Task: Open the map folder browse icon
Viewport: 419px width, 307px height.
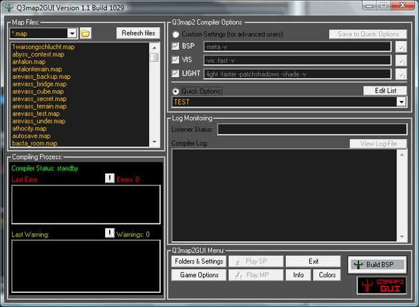Action: tap(86, 33)
